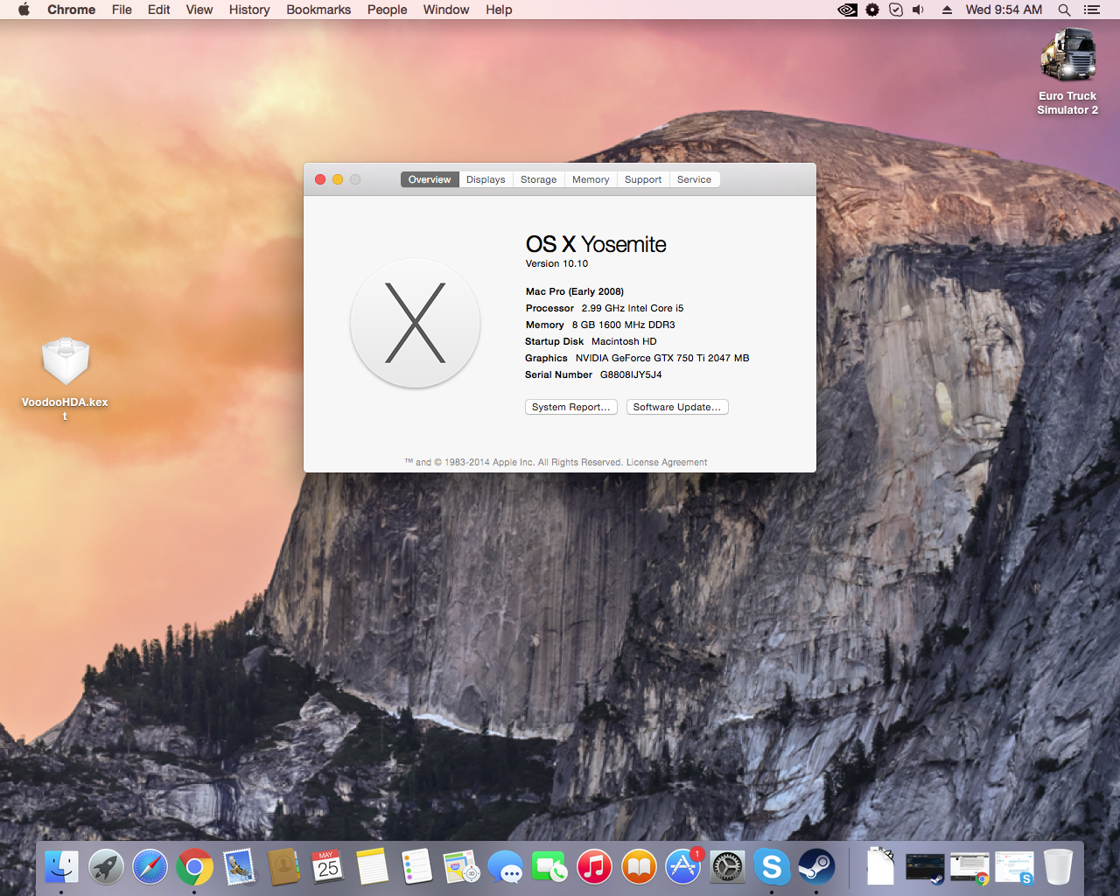Open iTunes music note in Dock
The width and height of the screenshot is (1120, 896).
(x=594, y=867)
